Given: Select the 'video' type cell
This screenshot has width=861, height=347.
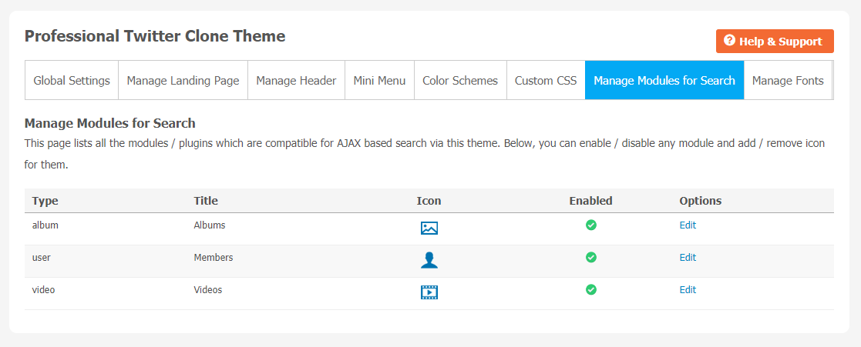Looking at the screenshot, I should [x=43, y=289].
